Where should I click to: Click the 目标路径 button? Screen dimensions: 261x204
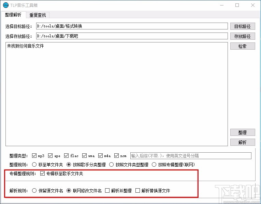[243, 26]
